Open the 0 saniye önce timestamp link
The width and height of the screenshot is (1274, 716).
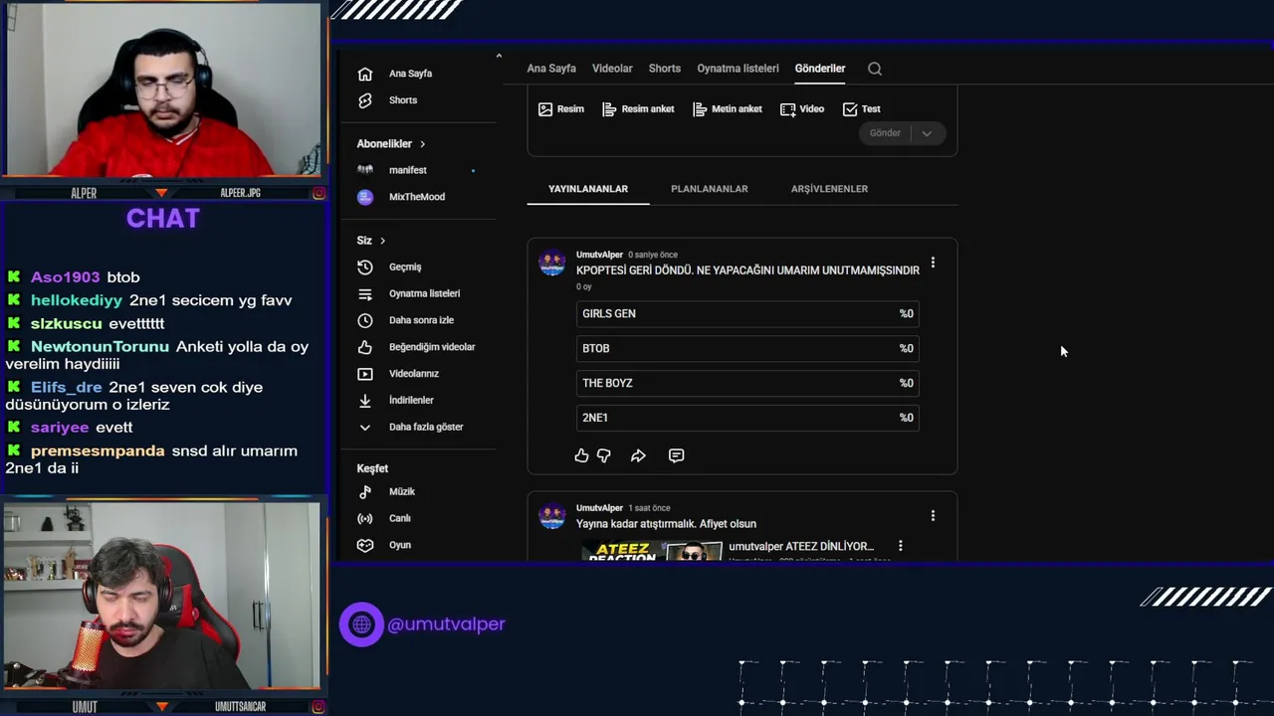pos(653,255)
